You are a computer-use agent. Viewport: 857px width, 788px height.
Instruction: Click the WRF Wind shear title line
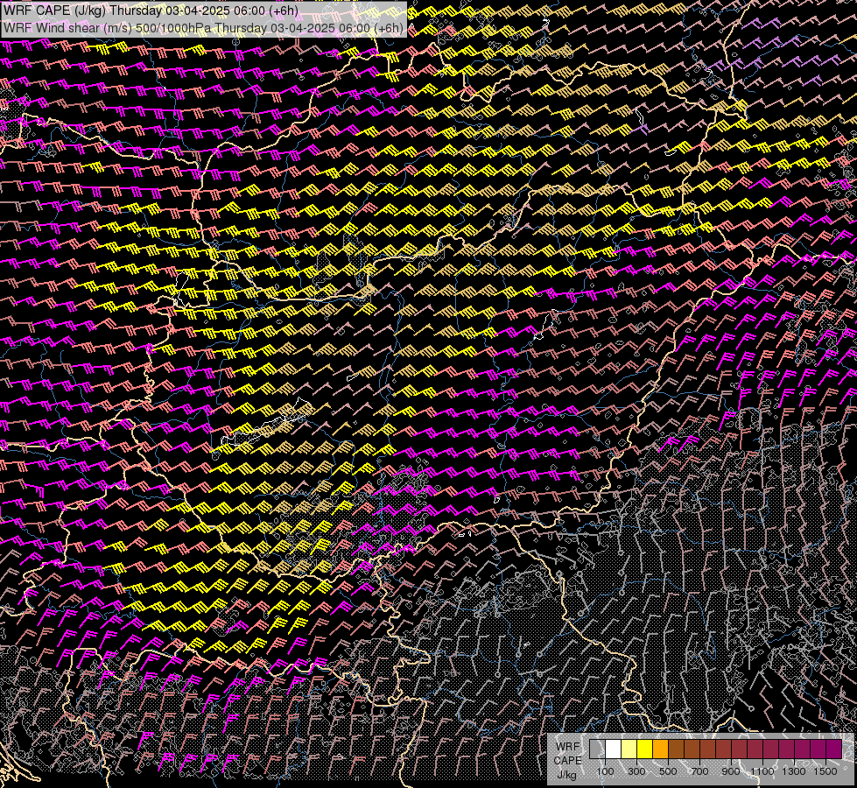click(203, 28)
